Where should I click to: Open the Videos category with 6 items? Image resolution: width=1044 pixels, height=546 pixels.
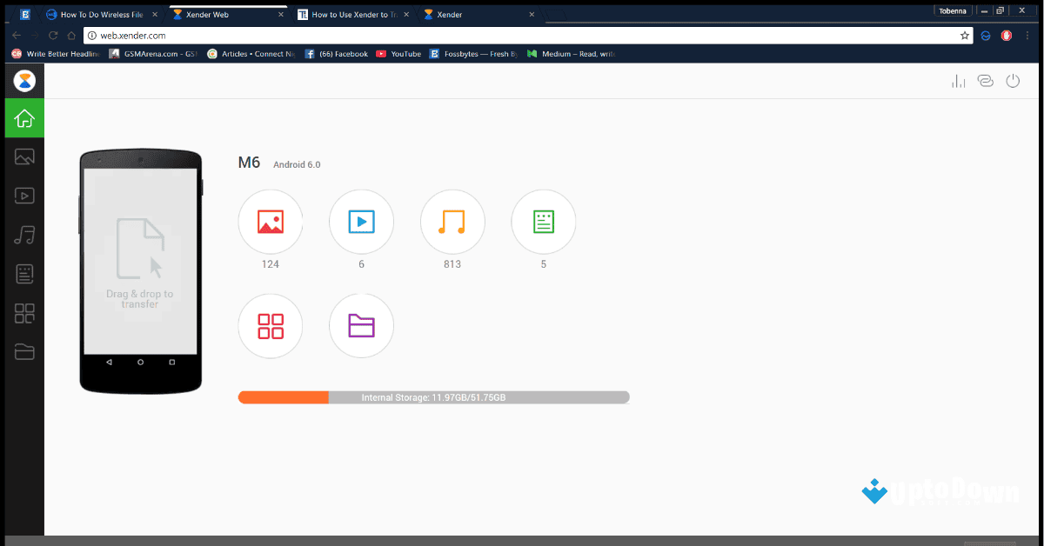pyautogui.click(x=361, y=222)
